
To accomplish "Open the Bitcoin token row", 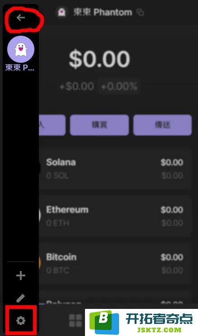I will pos(115,263).
